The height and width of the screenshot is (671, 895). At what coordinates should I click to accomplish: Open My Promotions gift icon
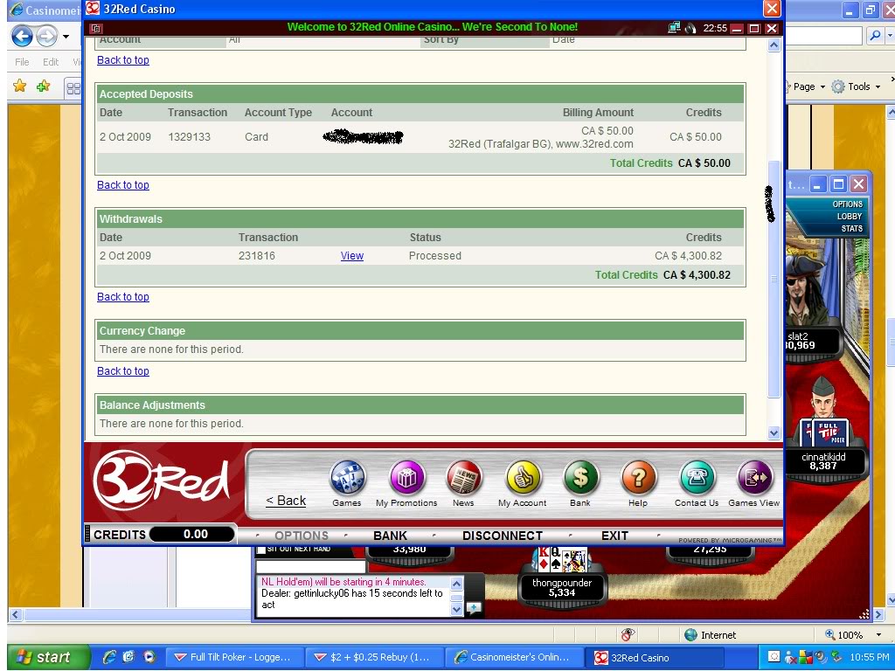click(x=407, y=478)
